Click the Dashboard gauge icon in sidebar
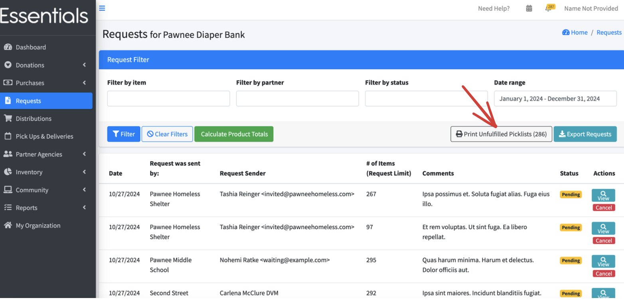 pos(8,47)
